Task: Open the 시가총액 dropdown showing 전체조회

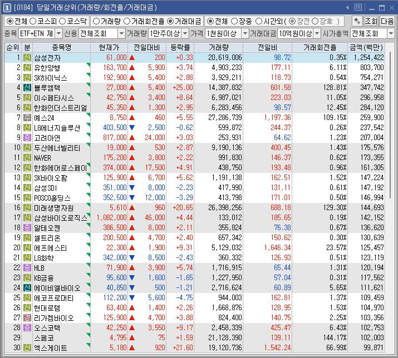Action: pos(372,33)
